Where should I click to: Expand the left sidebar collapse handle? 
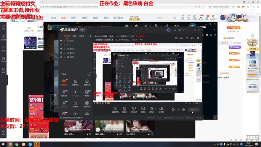coord(7,80)
